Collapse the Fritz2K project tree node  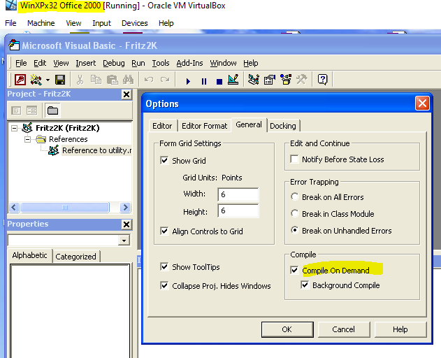point(14,129)
